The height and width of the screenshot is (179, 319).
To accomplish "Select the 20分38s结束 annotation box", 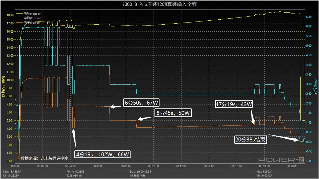I will click(x=251, y=139).
